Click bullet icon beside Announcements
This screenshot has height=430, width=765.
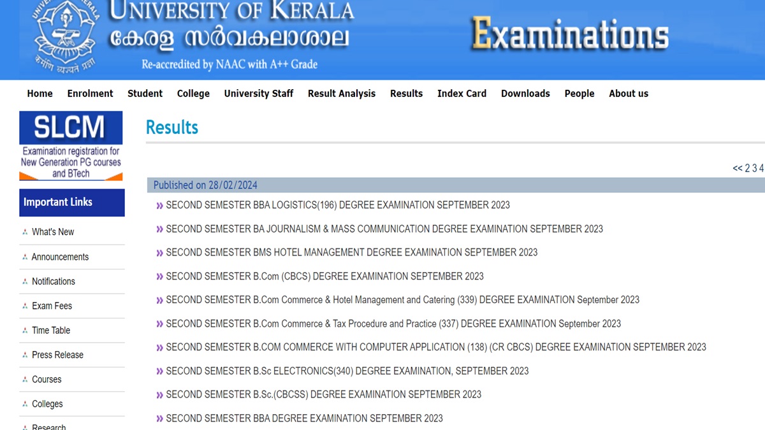pyautogui.click(x=25, y=257)
